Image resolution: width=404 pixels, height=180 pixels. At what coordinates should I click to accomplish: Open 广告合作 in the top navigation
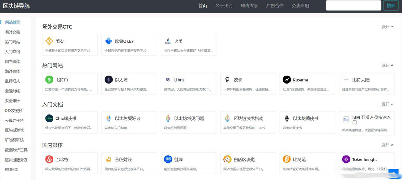pos(275,6)
